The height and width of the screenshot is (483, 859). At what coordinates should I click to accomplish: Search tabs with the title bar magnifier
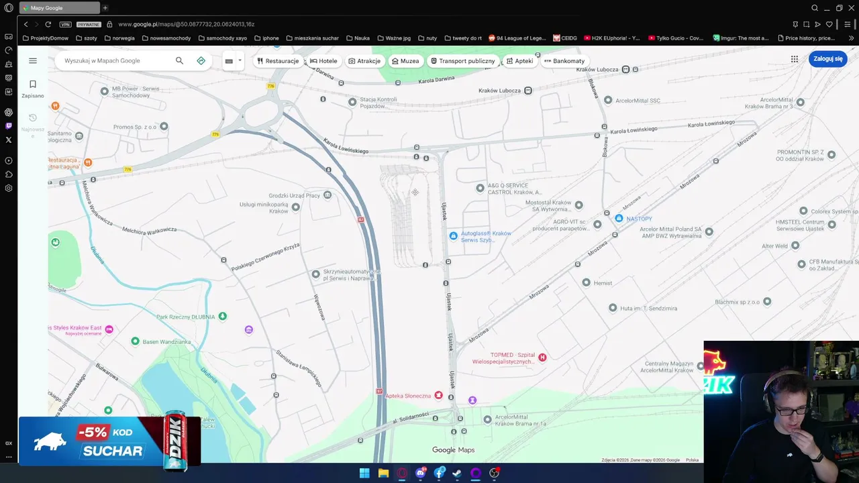coord(815,8)
